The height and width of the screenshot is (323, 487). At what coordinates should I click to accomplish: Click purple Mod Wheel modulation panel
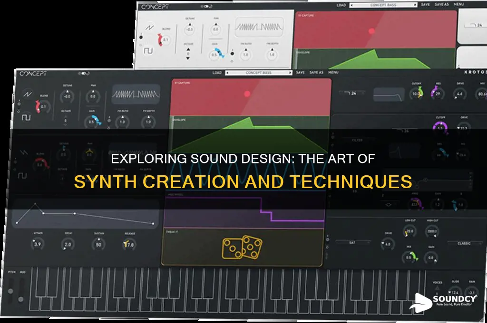[244, 210]
